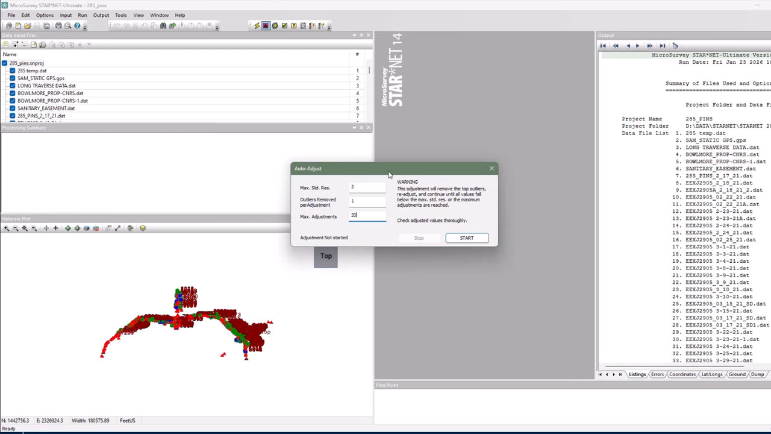Screen dimensions: 771x434
Task: Toggle the SAM_STATIC GPS.gps checkbox
Action: tap(12, 78)
